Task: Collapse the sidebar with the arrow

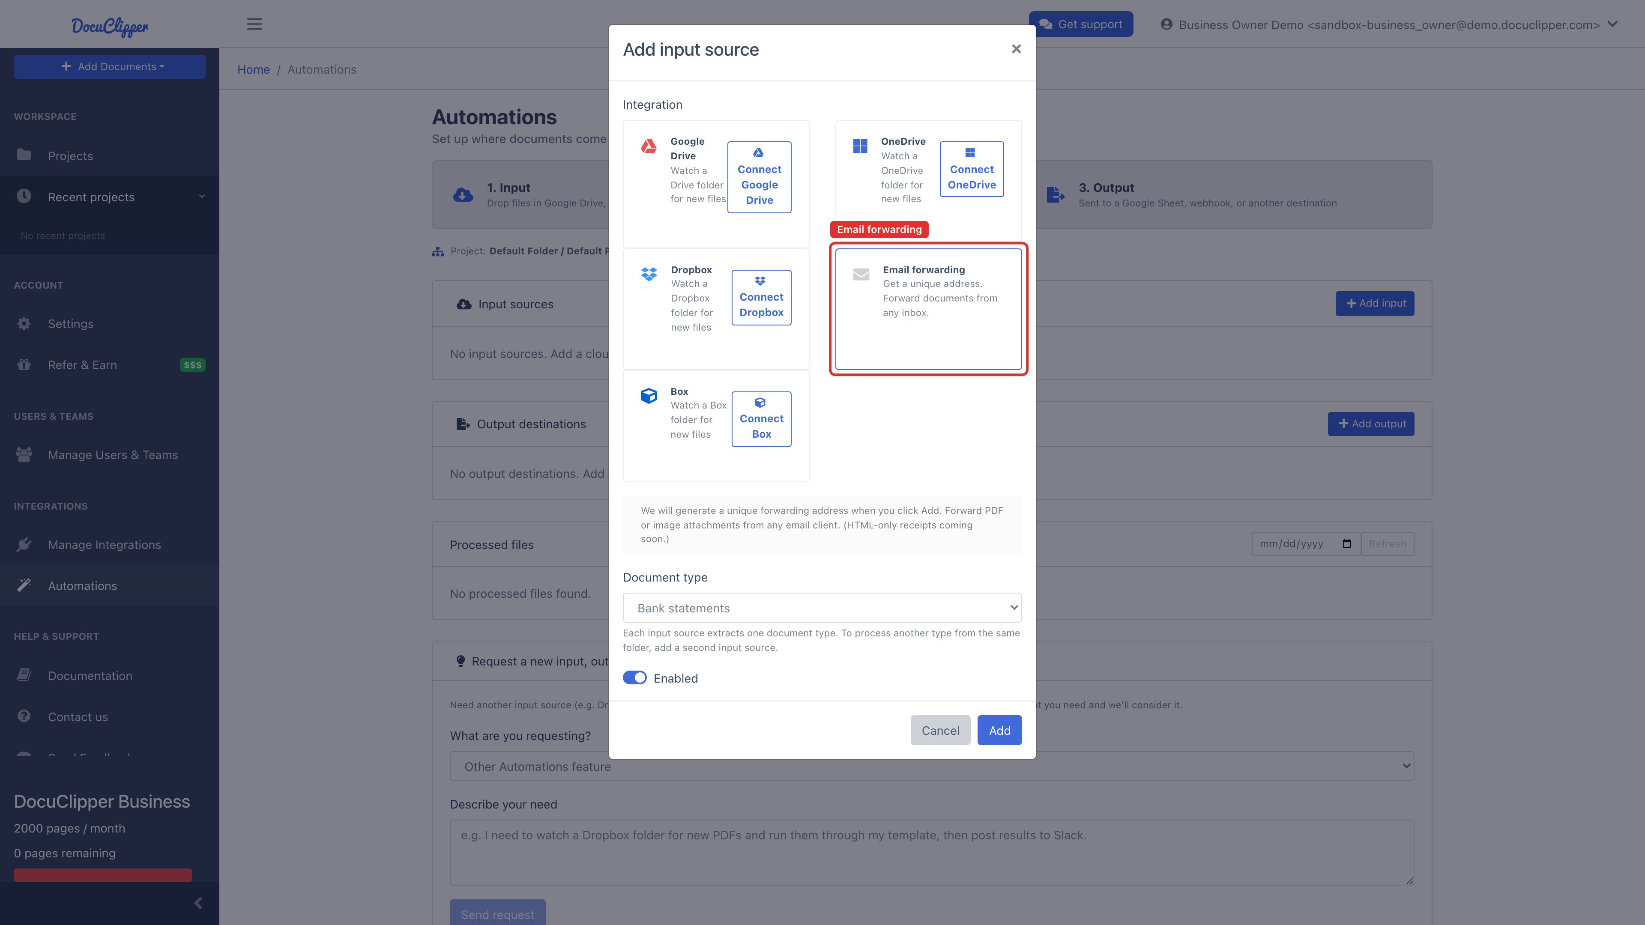Action: point(198,903)
